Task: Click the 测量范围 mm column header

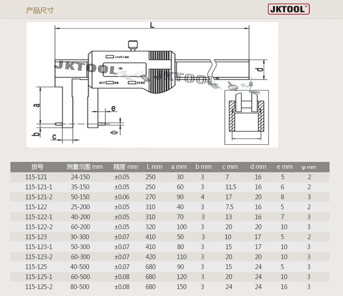Action: 85,167
